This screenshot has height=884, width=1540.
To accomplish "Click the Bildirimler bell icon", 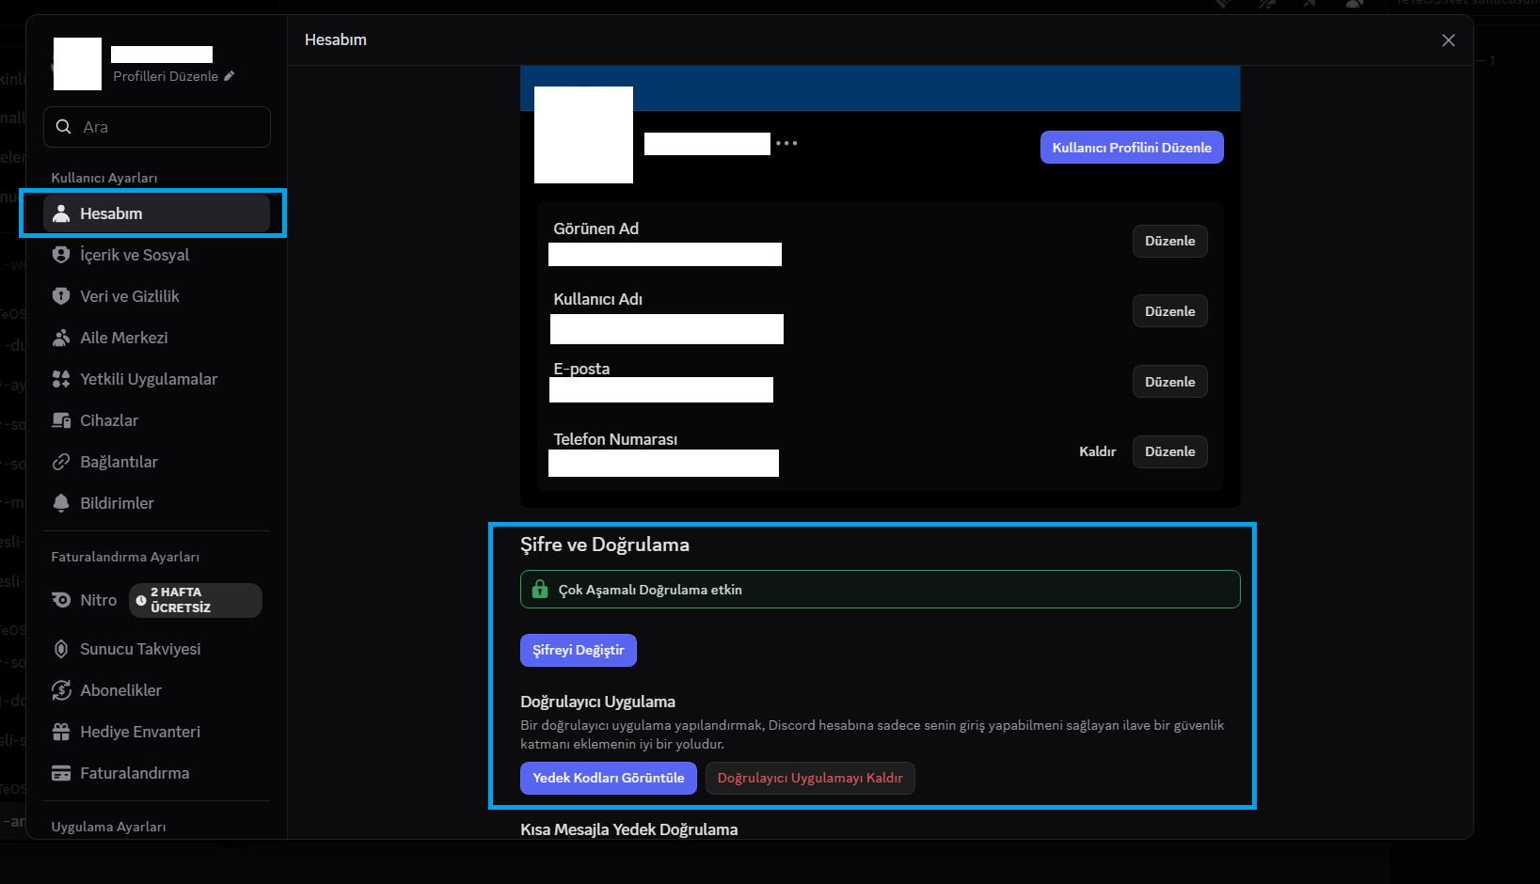I will click(x=61, y=503).
